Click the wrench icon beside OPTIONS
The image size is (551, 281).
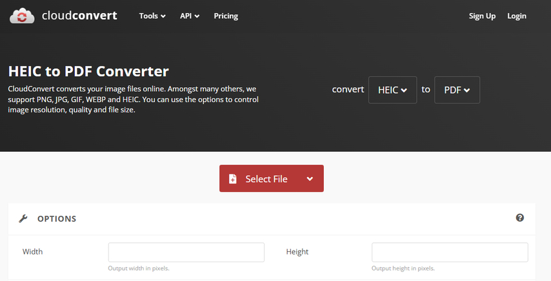23,219
